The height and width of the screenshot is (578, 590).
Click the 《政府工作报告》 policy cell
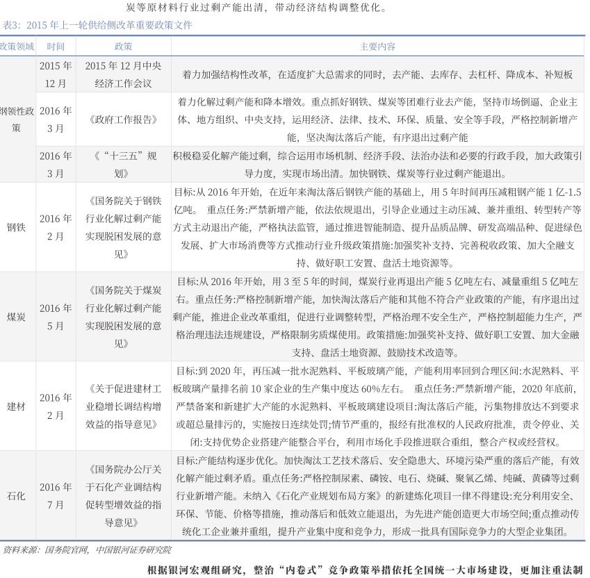(123, 119)
